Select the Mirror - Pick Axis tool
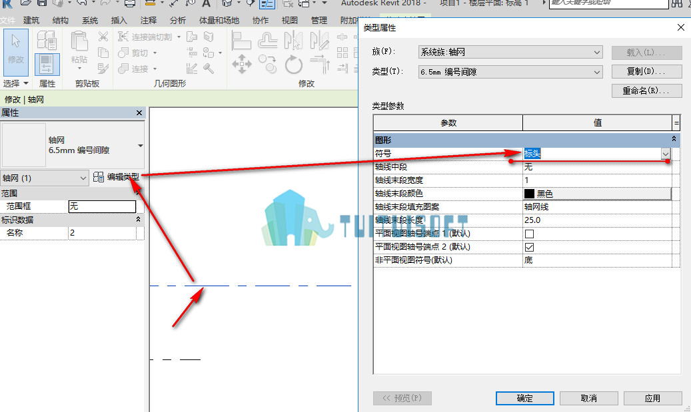This screenshot has width=691, height=412. (293, 41)
